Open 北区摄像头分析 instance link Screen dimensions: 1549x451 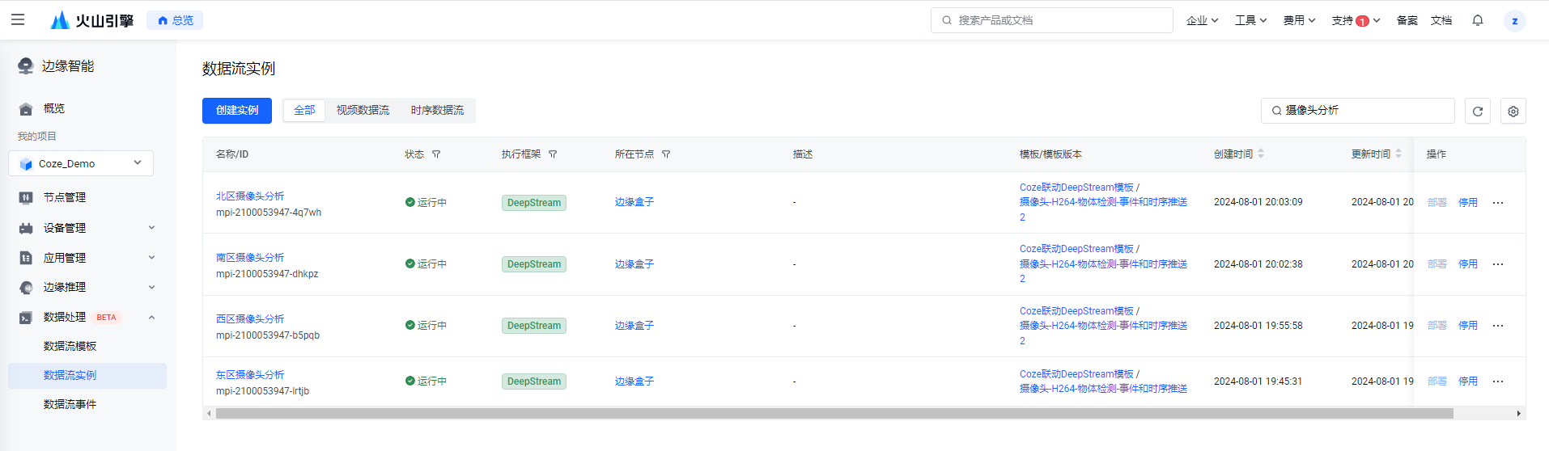tap(250, 196)
